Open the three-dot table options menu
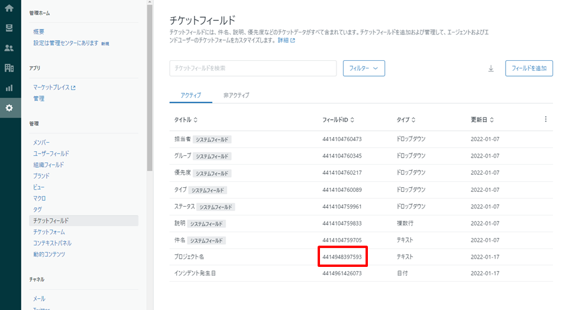The width and height of the screenshot is (569, 310). coord(545,119)
